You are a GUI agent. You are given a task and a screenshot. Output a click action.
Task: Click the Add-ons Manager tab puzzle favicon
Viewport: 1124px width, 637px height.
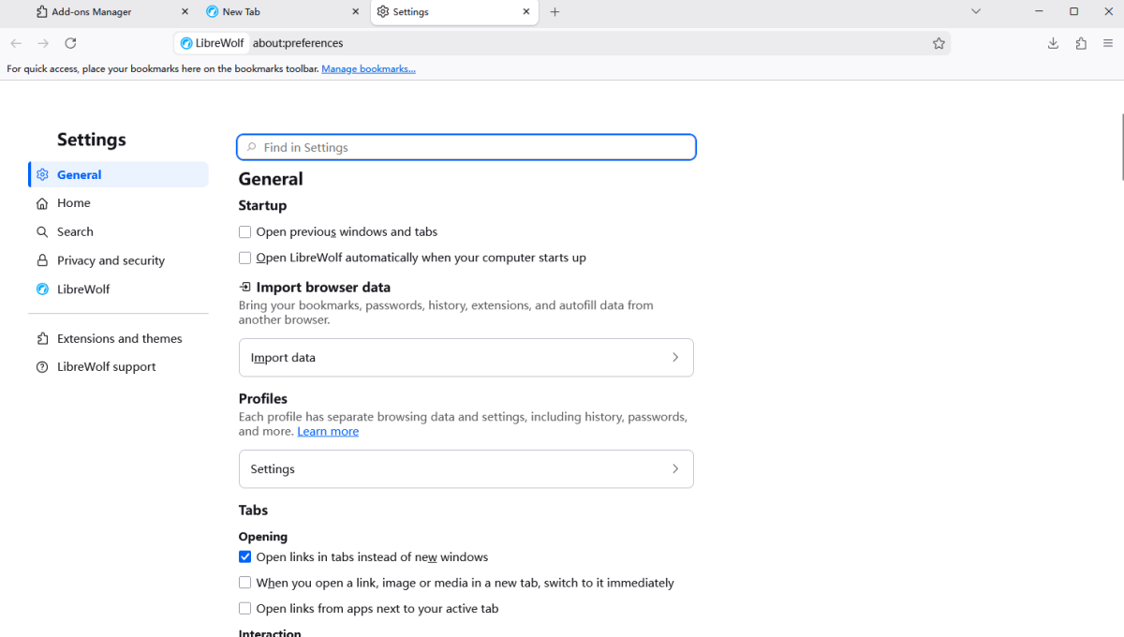click(x=42, y=12)
